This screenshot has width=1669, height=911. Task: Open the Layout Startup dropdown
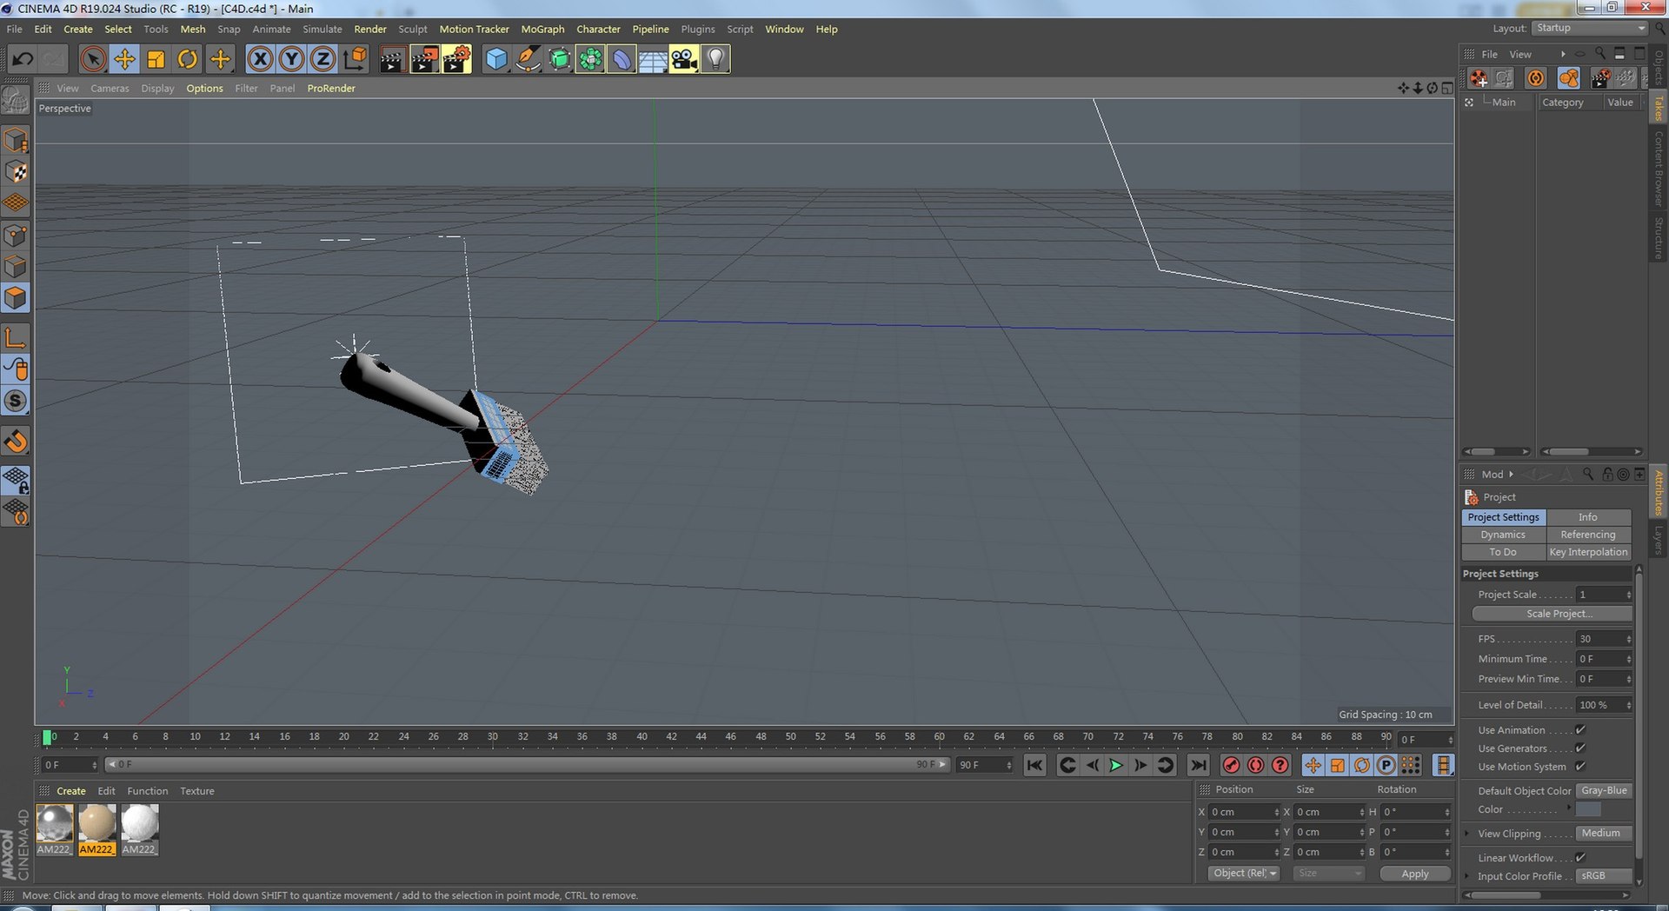pyautogui.click(x=1590, y=28)
